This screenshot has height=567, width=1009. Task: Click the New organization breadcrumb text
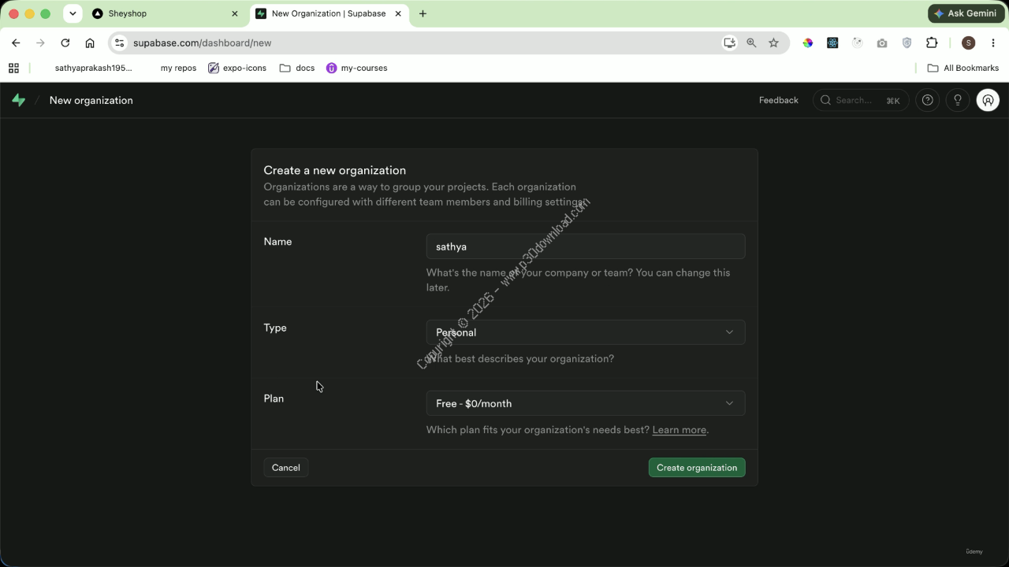click(91, 100)
